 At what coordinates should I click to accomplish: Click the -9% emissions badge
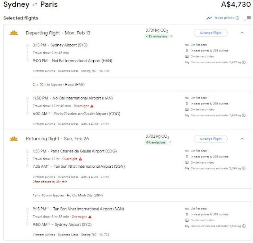click(157, 142)
